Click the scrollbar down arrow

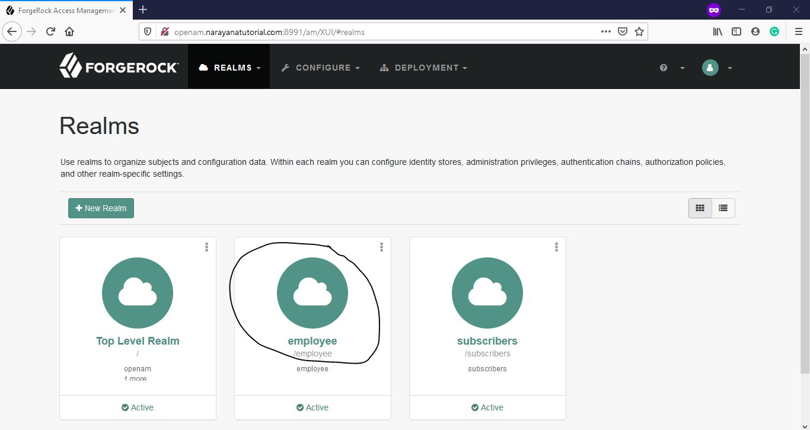[x=805, y=425]
